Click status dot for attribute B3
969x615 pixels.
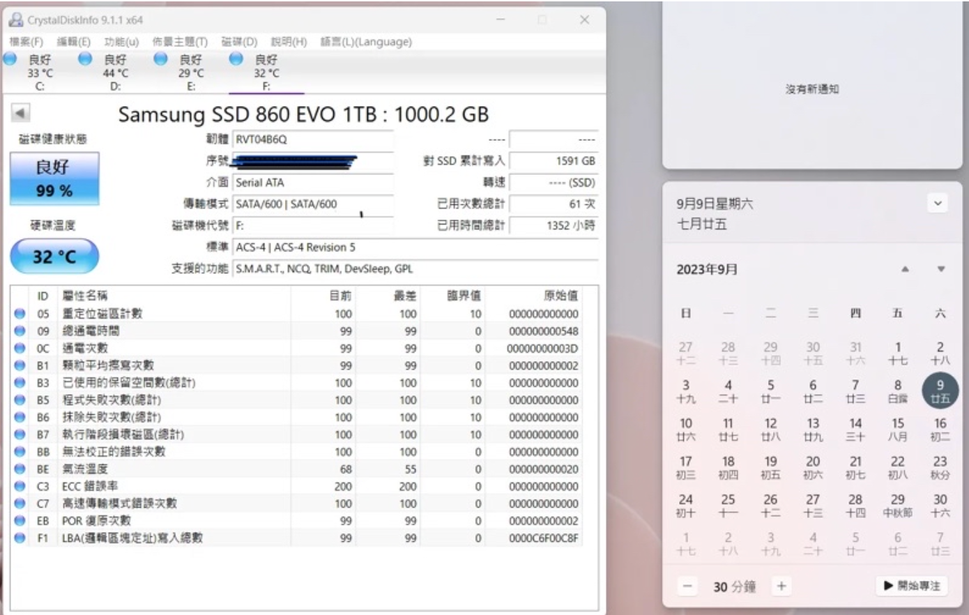[x=20, y=383]
